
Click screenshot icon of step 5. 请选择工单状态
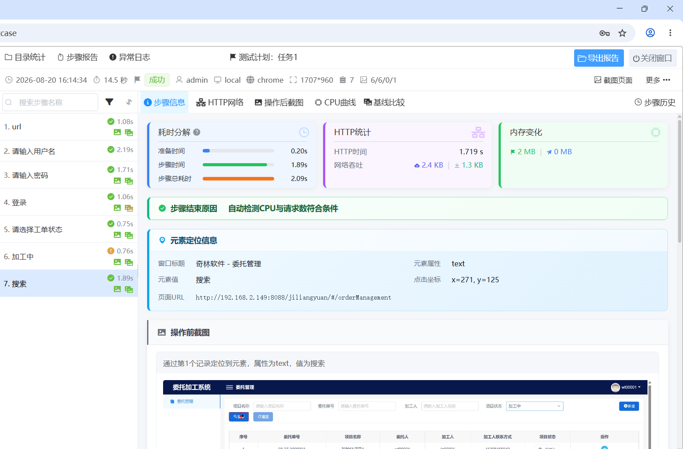pyautogui.click(x=117, y=235)
